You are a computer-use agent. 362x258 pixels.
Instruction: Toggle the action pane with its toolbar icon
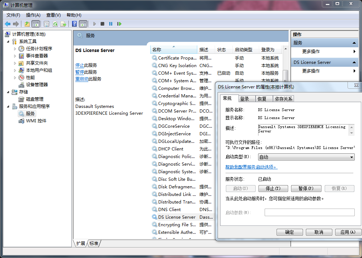coord(83,23)
